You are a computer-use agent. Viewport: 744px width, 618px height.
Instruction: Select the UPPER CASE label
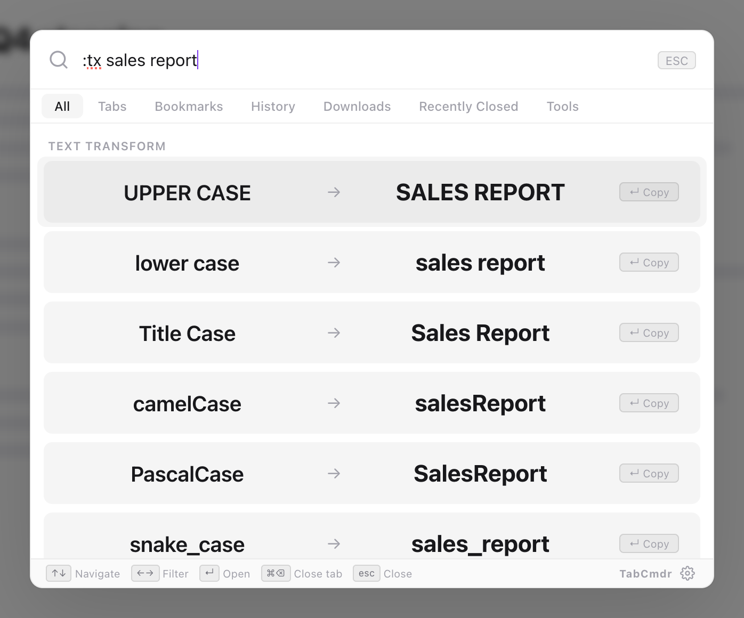(187, 193)
